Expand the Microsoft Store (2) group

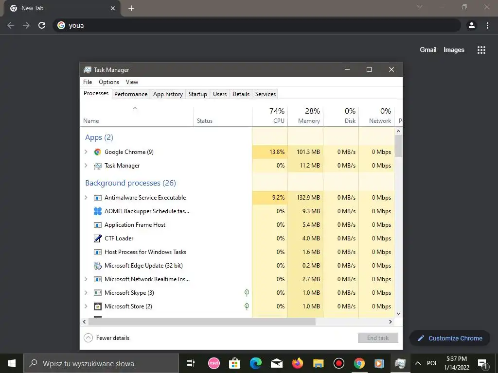click(86, 306)
